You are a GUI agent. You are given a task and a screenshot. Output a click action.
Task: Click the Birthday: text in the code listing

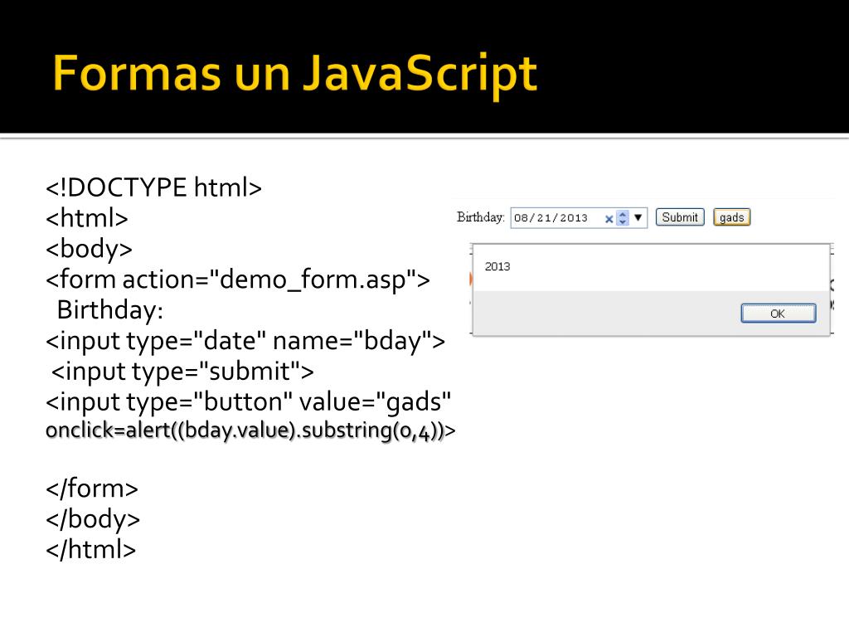click(x=110, y=310)
